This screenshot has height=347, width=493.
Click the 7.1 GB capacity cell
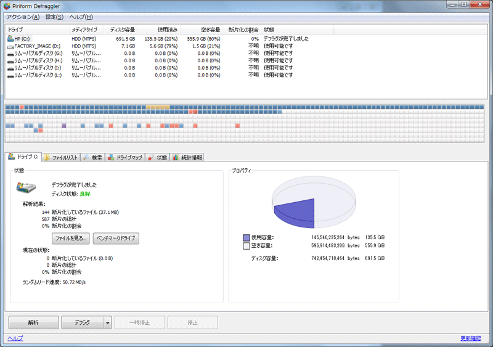pyautogui.click(x=128, y=46)
